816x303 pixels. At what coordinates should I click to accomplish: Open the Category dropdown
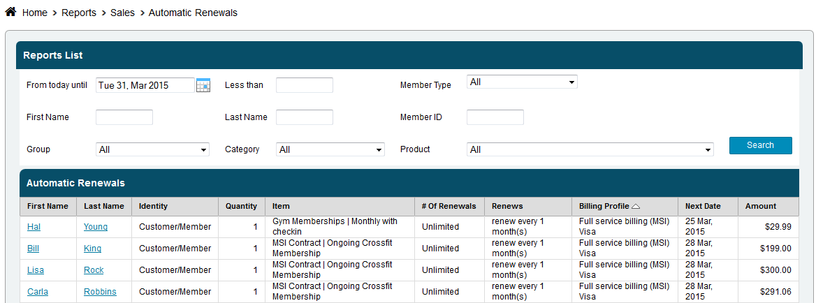pos(330,149)
